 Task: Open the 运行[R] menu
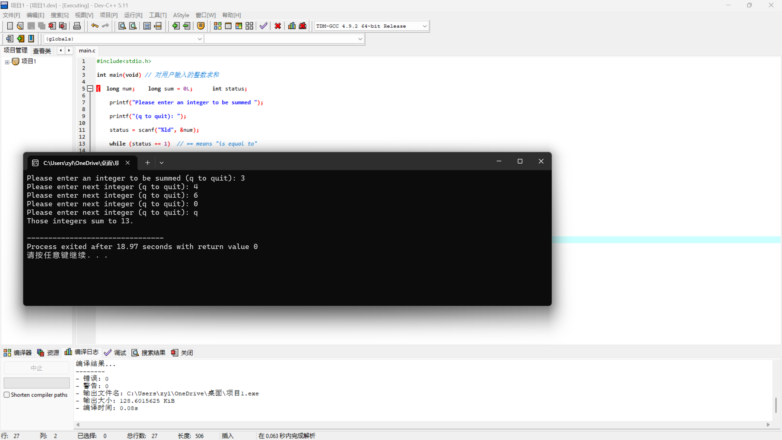pos(133,15)
